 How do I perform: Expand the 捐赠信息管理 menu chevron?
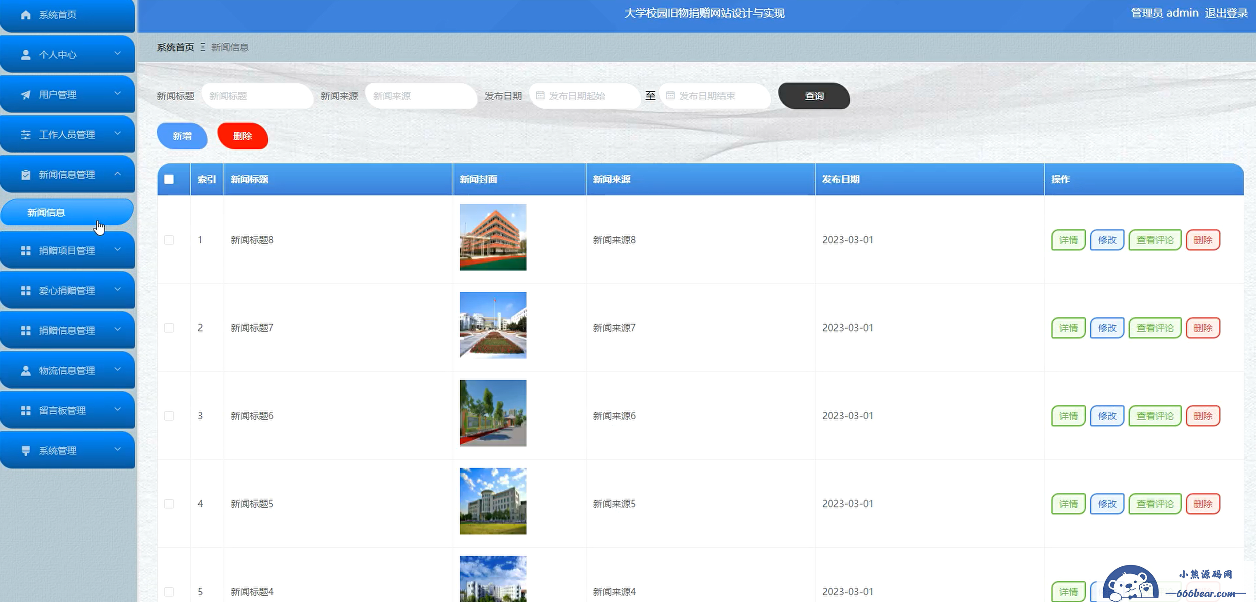click(118, 329)
